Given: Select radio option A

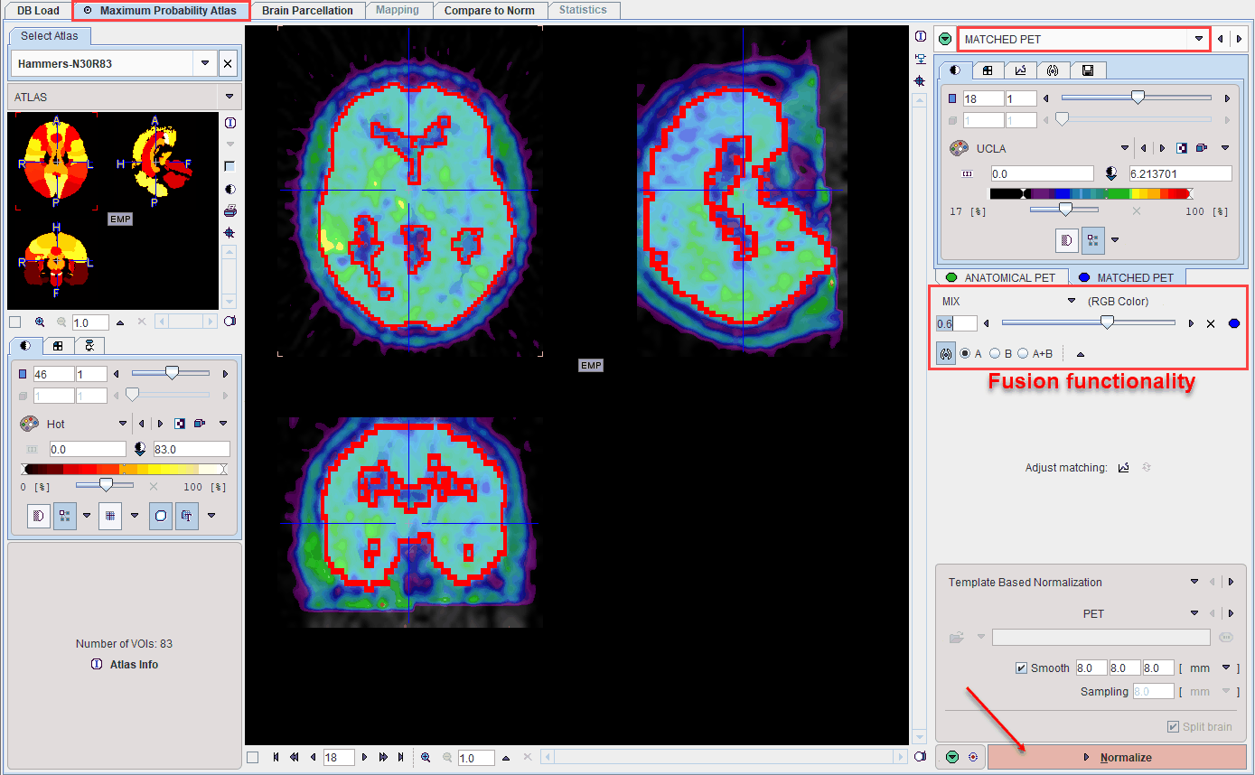Looking at the screenshot, I should [964, 353].
